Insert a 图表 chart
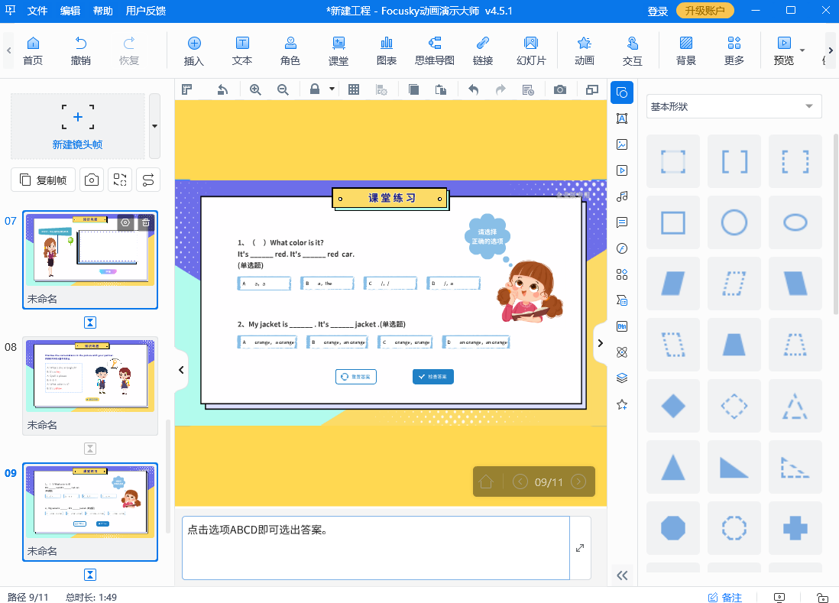This screenshot has width=839, height=603. click(387, 50)
